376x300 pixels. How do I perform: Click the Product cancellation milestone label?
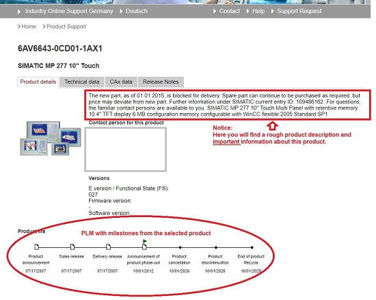tap(179, 260)
